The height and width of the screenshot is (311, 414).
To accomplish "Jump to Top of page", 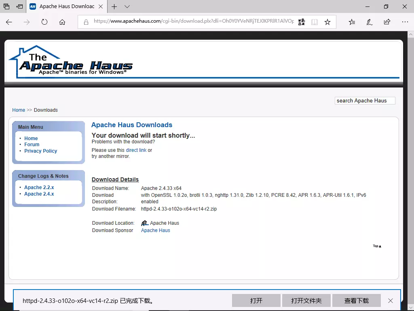I will click(377, 246).
